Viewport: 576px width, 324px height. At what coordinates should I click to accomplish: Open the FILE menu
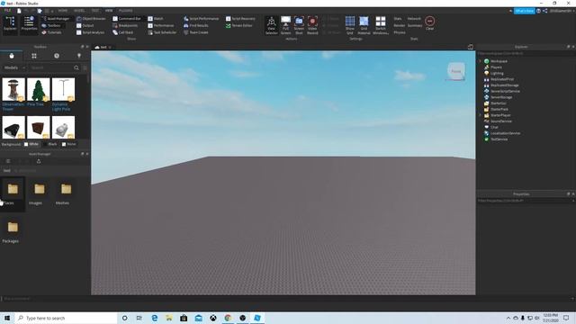pyautogui.click(x=7, y=11)
